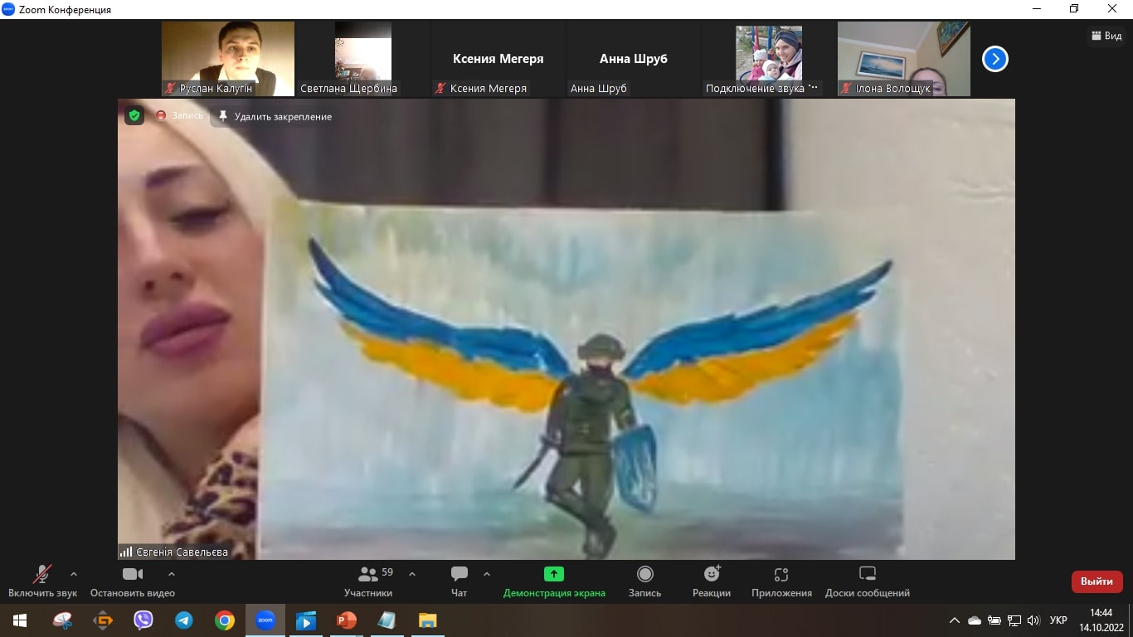Click the green encryption shield icon

(x=134, y=116)
